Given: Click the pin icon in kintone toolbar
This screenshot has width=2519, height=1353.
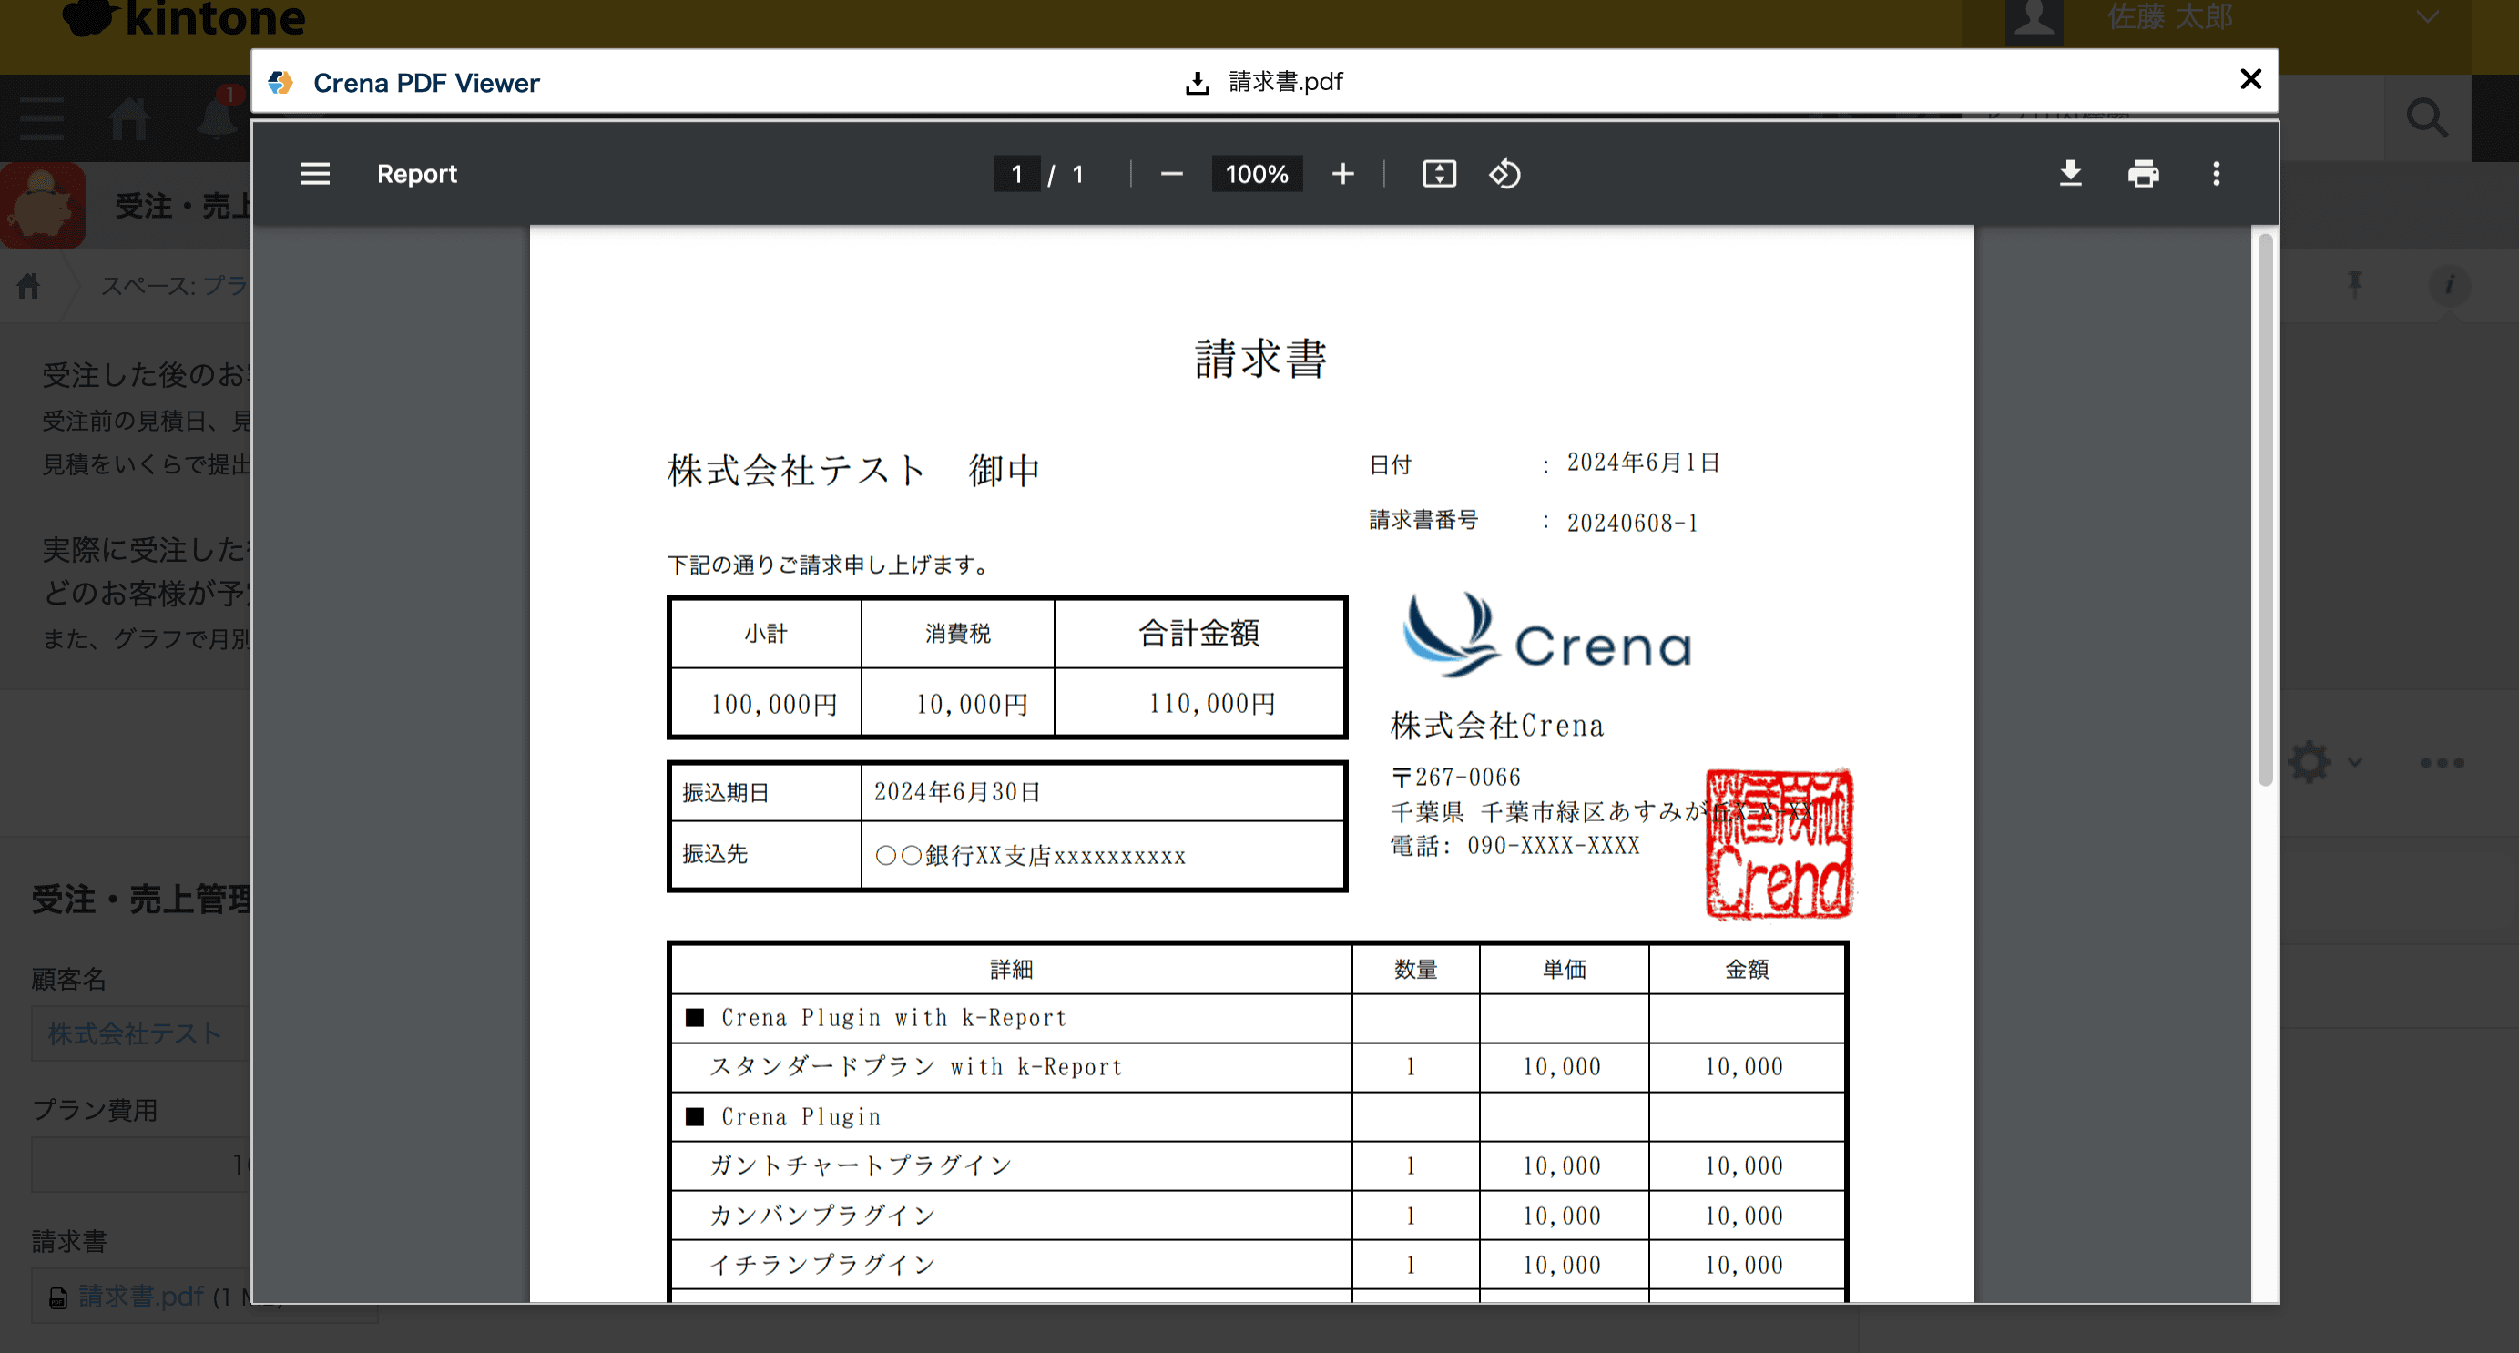Looking at the screenshot, I should tap(2355, 284).
